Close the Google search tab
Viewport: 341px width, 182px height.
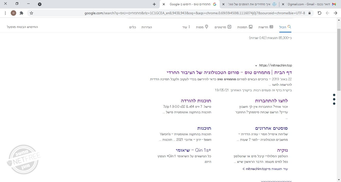(x=164, y=4)
